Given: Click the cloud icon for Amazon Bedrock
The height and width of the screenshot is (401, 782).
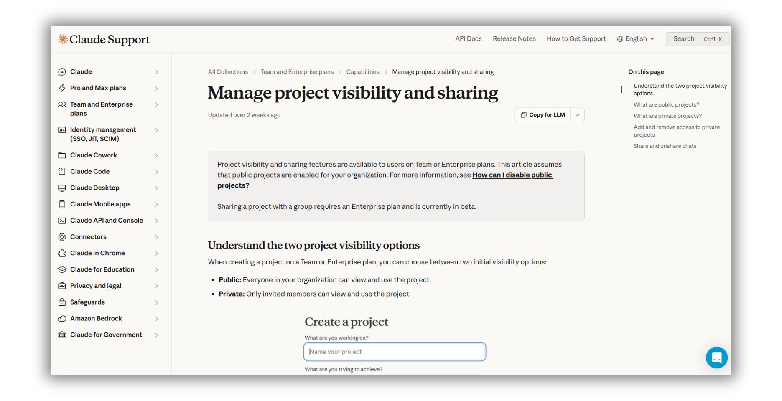Looking at the screenshot, I should [x=62, y=318].
